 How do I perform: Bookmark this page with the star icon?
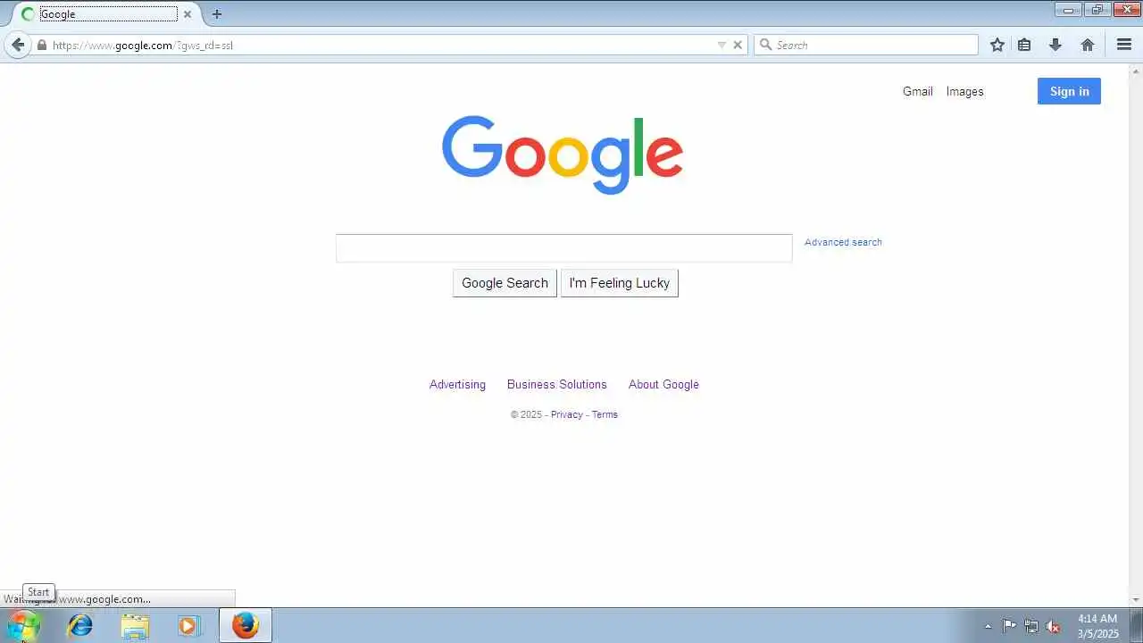tap(997, 45)
